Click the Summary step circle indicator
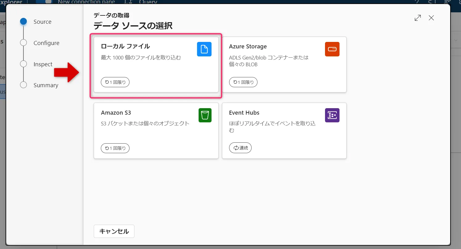461x249 pixels. tap(23, 85)
